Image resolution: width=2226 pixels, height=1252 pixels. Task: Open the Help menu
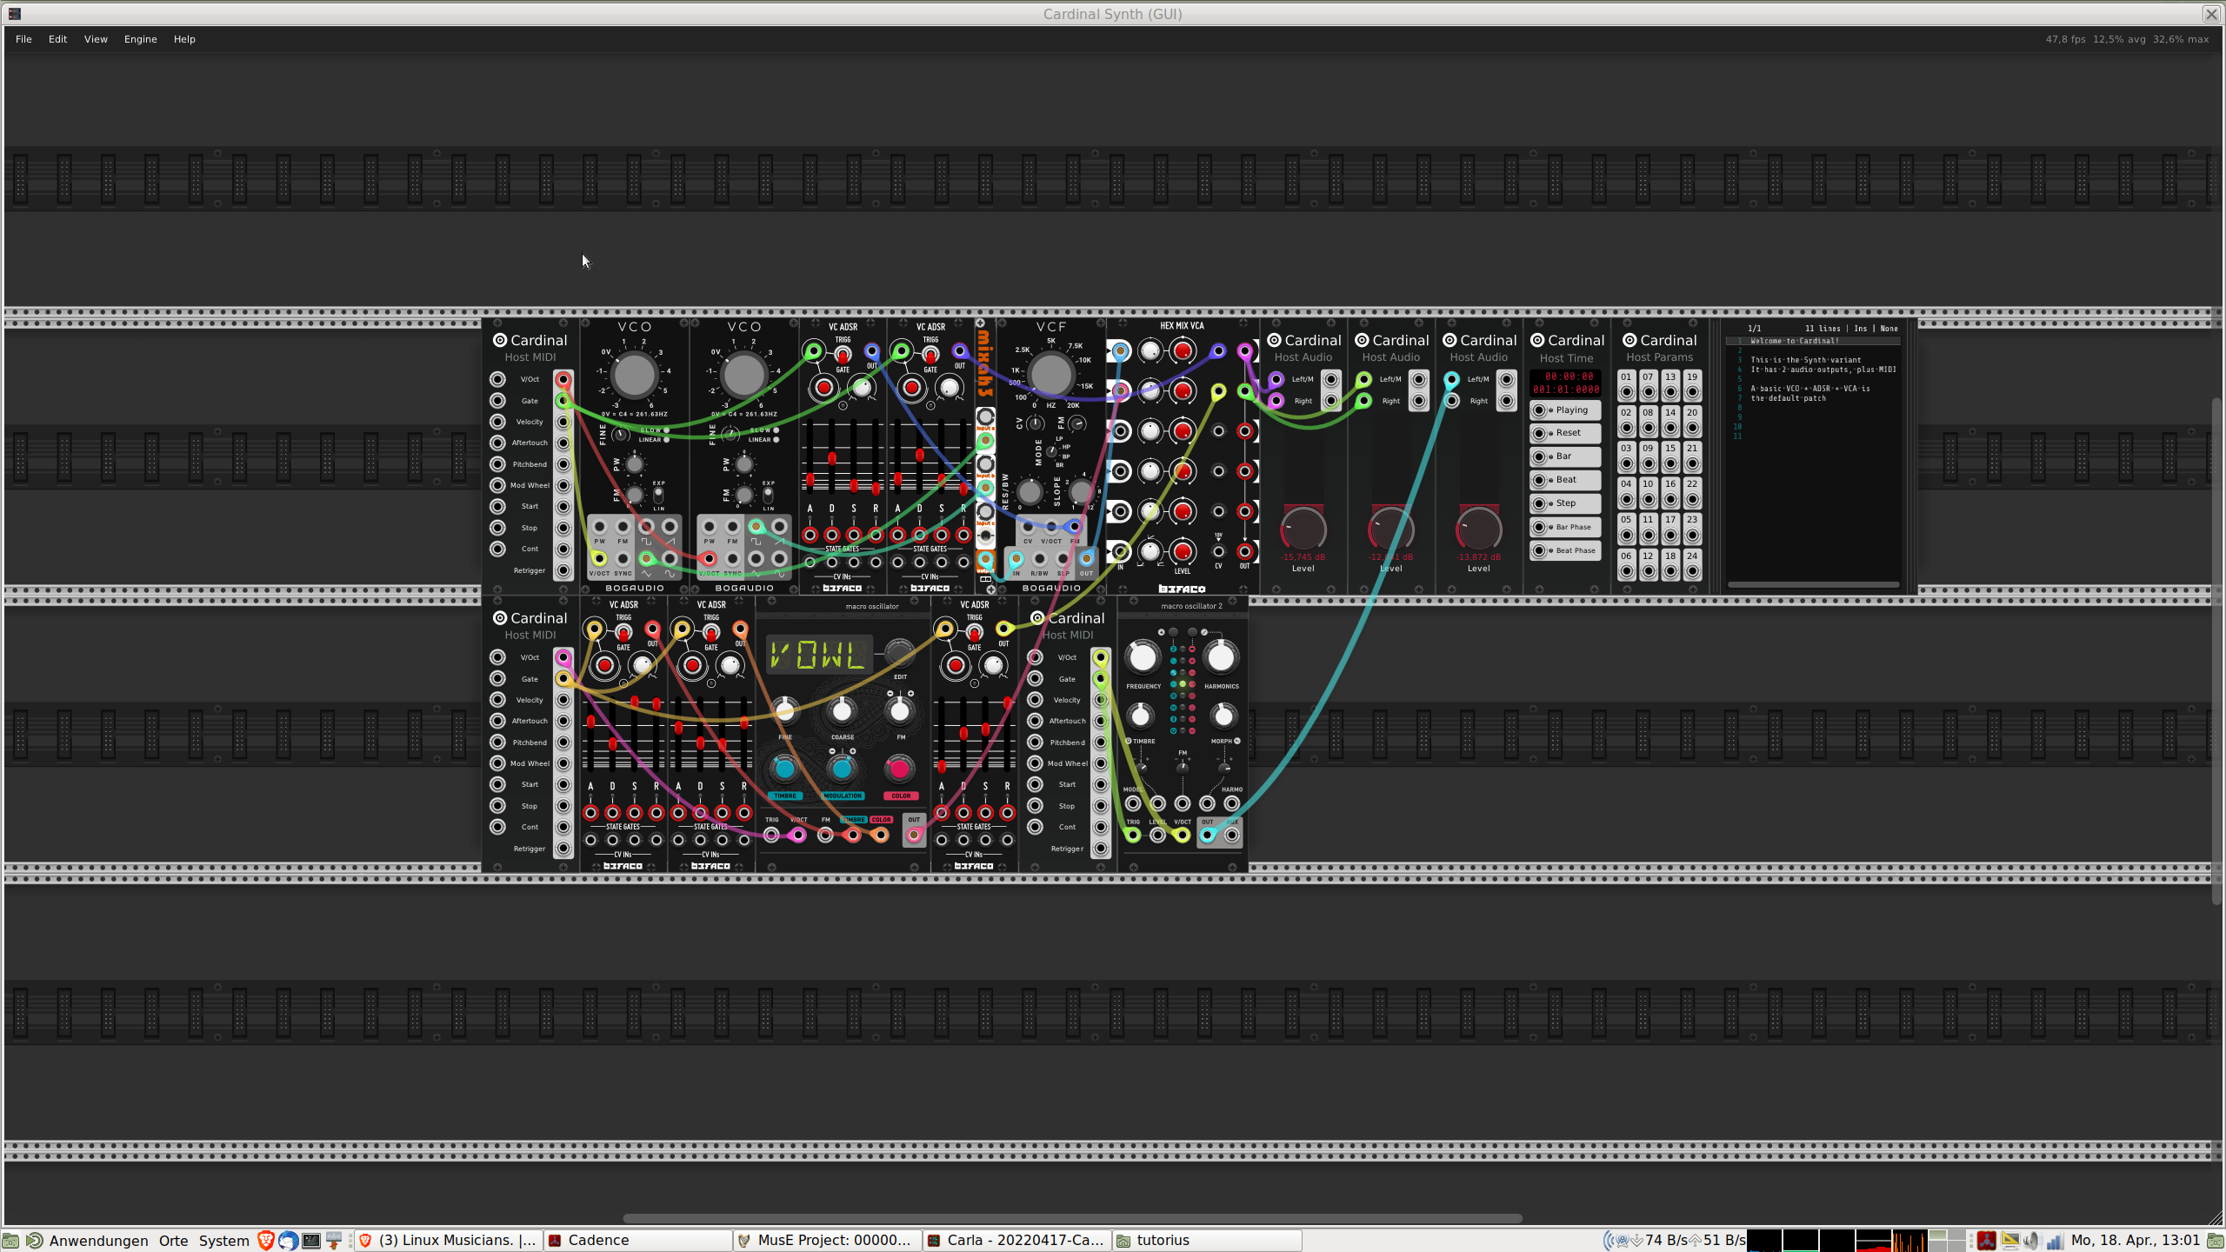(x=183, y=39)
